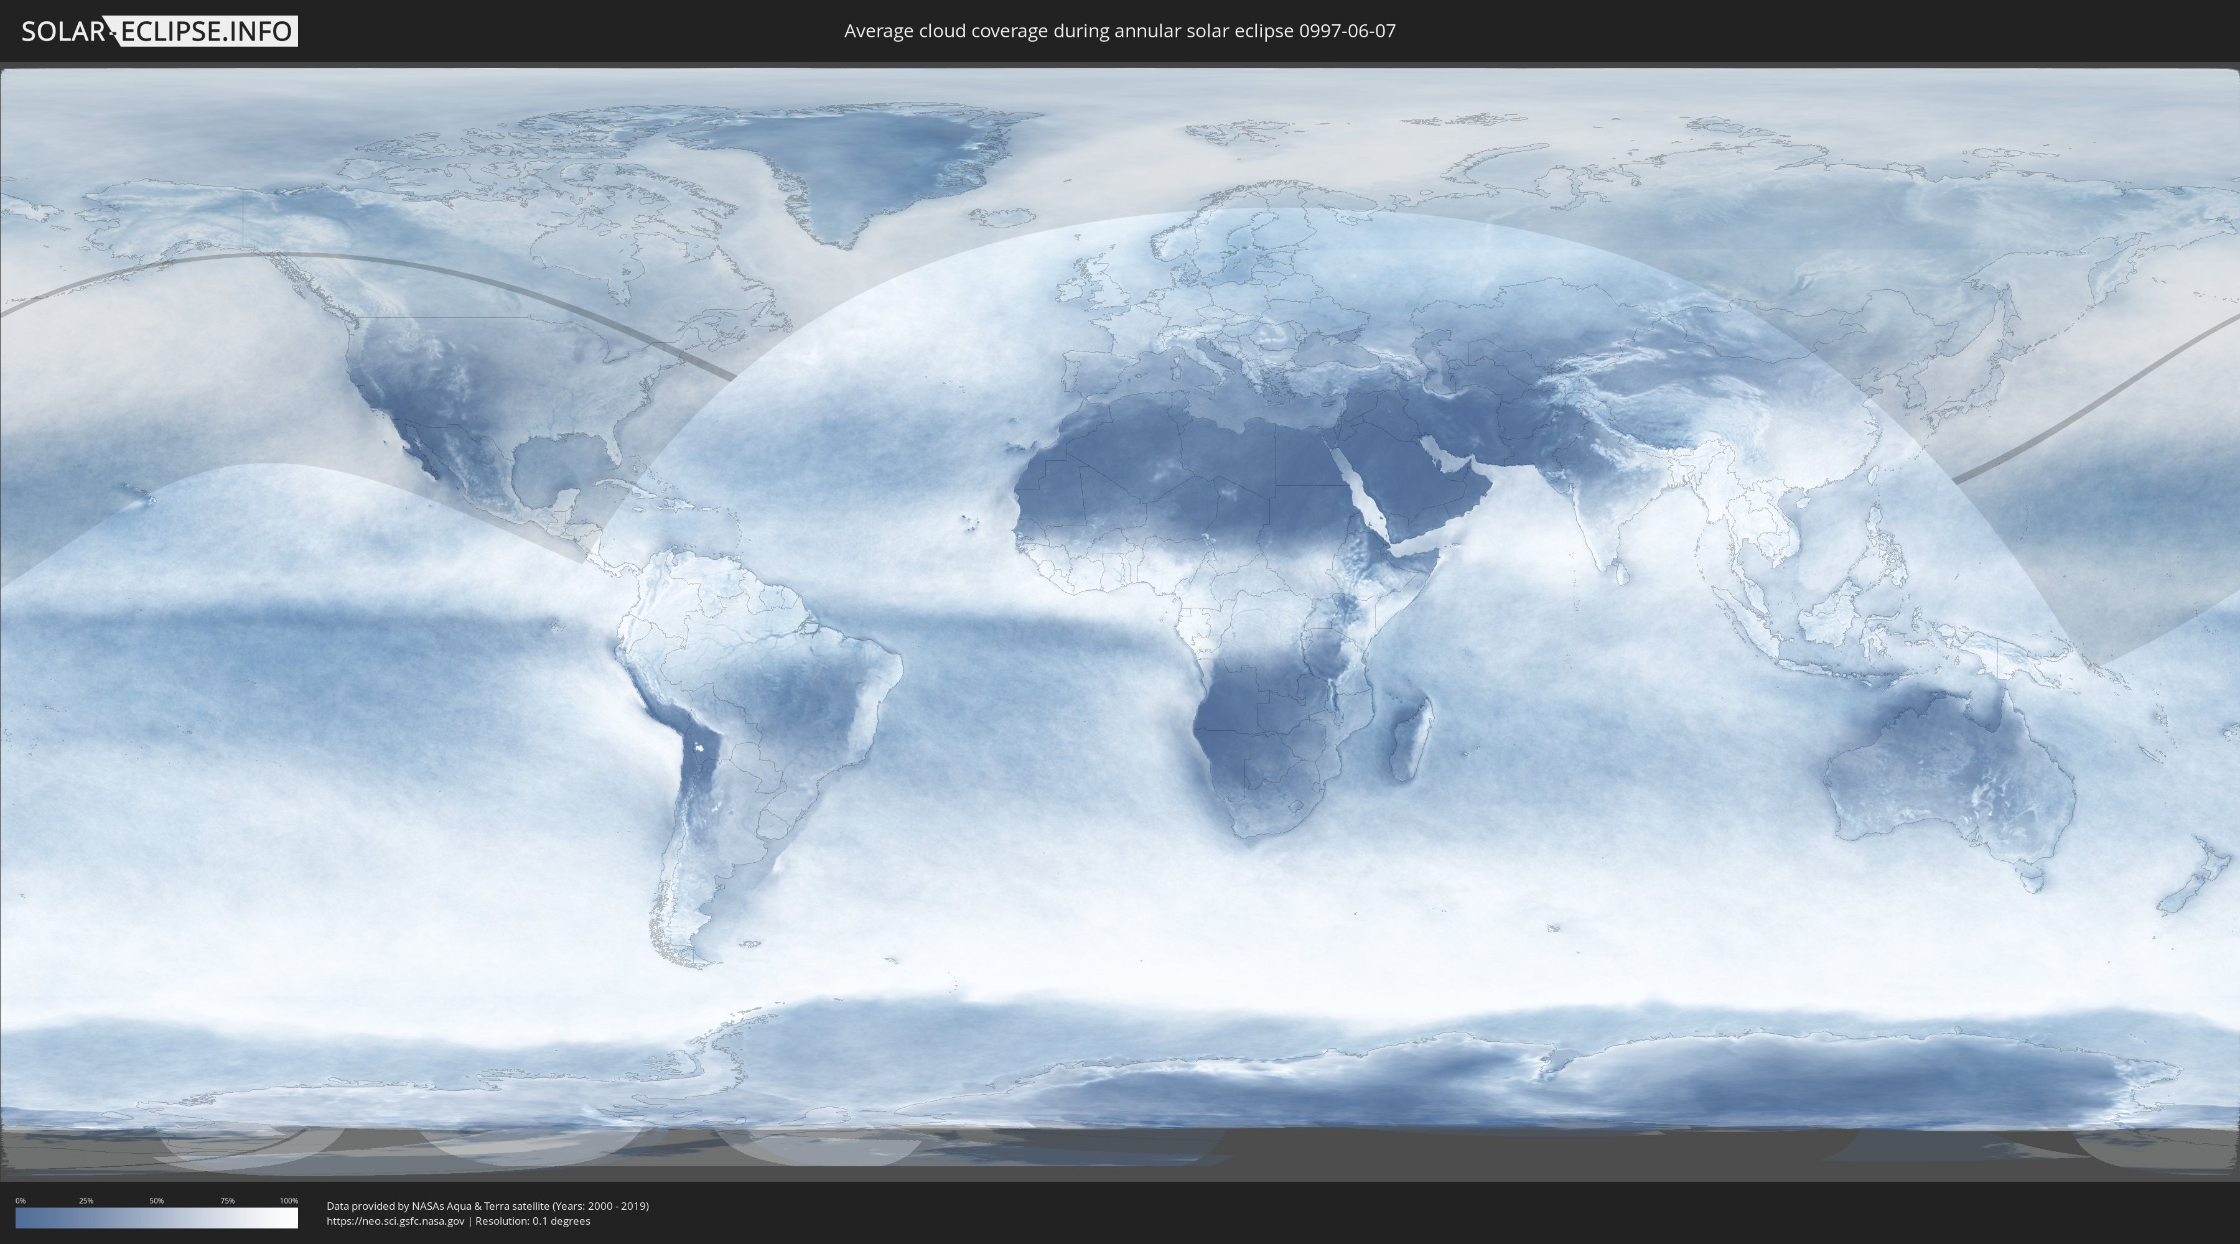
Task: Click the 75% legend label
Action: pos(227,1200)
